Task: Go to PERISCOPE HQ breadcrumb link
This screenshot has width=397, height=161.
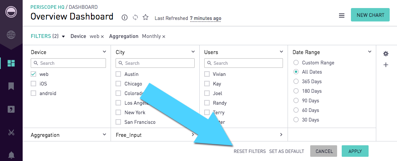Action: [47, 7]
